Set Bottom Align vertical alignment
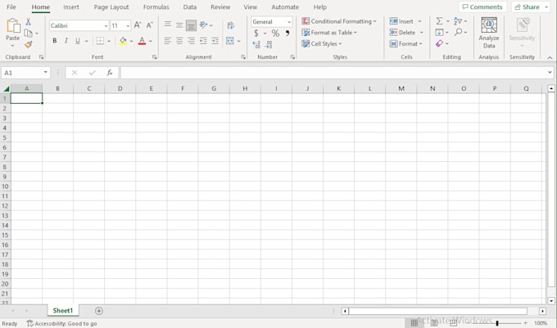Screen dimensions: 557x328 (x=191, y=25)
